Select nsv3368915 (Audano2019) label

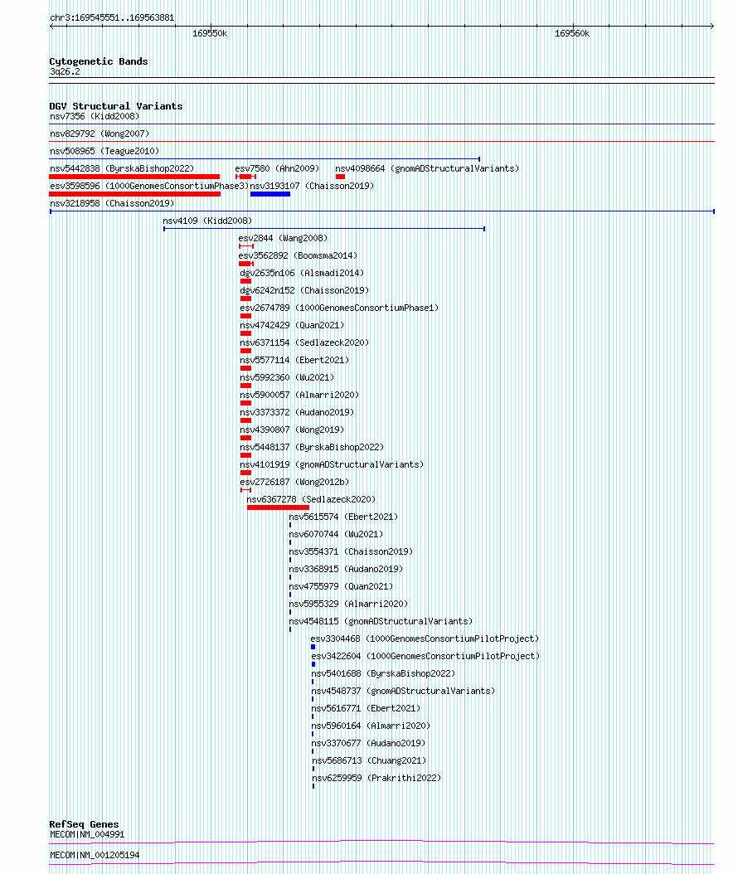tap(346, 569)
